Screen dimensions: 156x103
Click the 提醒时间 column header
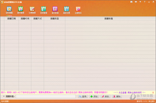(25, 19)
